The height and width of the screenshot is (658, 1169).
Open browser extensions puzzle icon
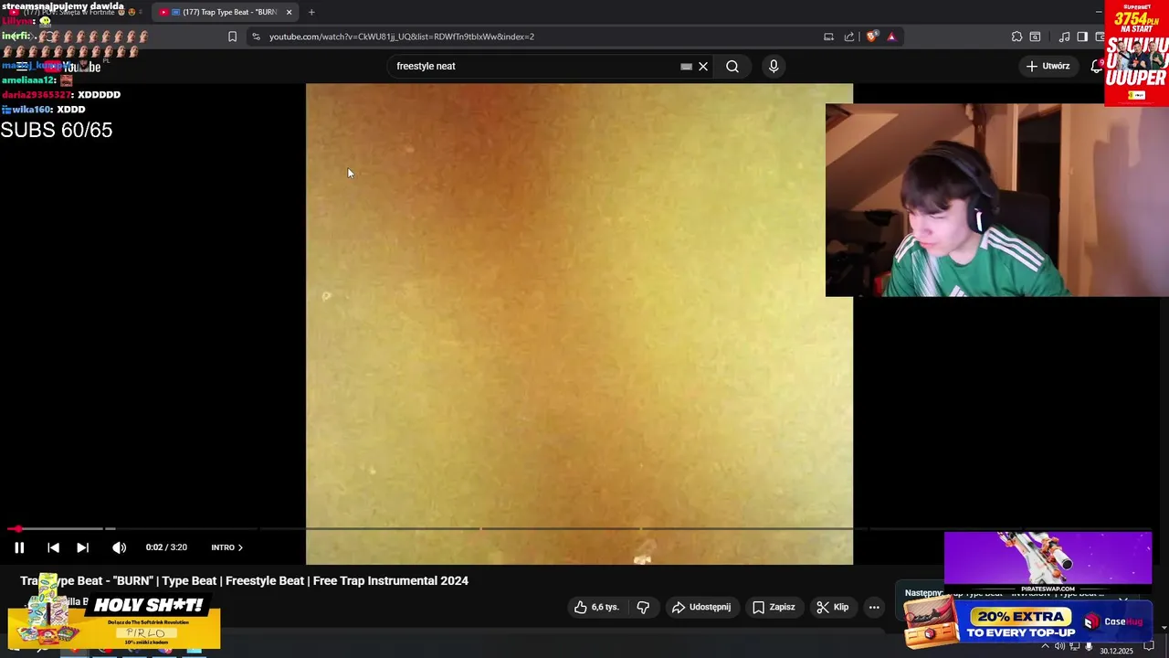(1016, 37)
